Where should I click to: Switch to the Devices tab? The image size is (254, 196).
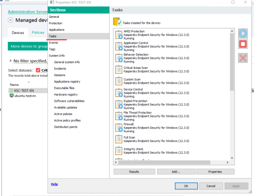point(18,33)
